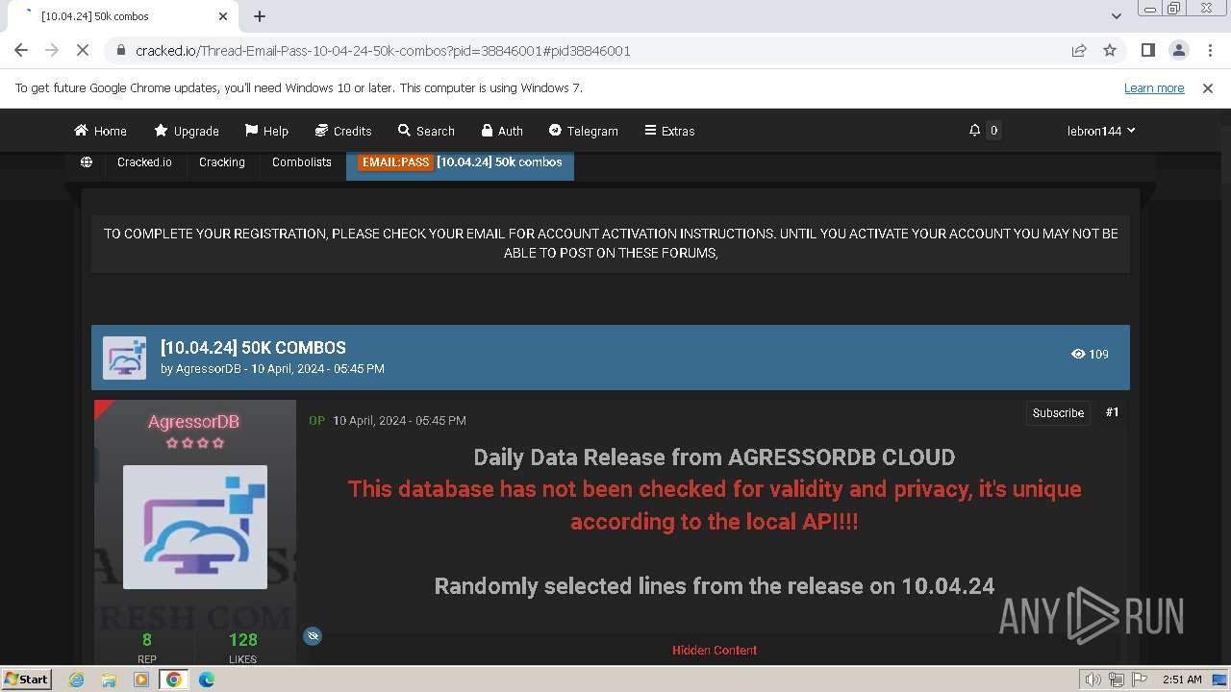Click the 109 views counter

[1090, 354]
